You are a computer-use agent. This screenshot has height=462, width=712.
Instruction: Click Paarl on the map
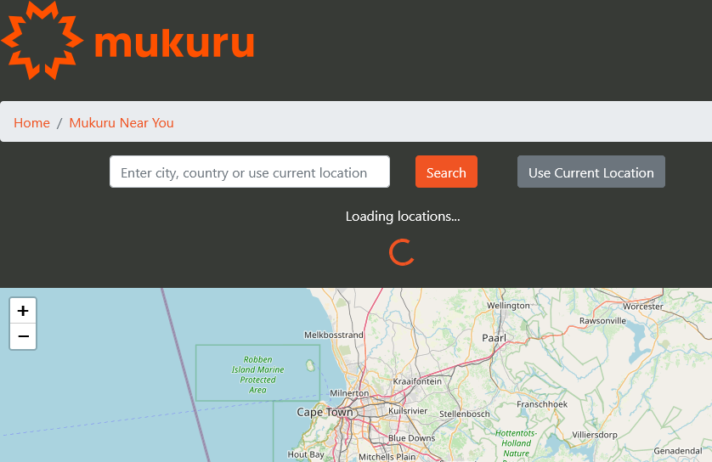[494, 338]
